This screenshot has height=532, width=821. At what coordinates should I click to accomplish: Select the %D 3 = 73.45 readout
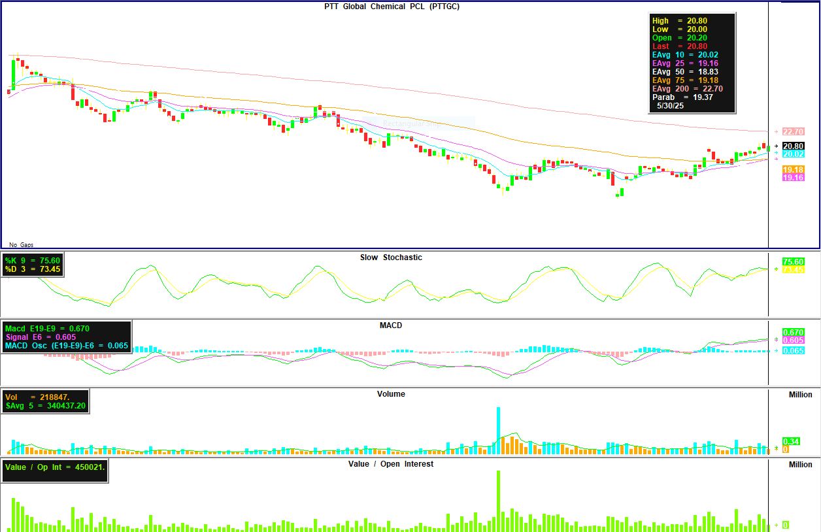[32, 269]
